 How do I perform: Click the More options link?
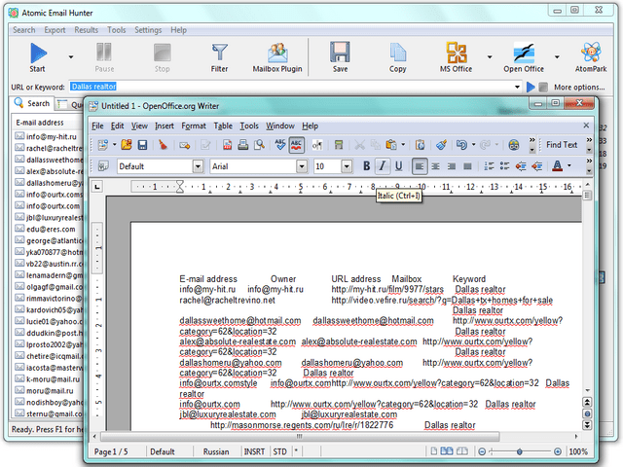coord(578,87)
